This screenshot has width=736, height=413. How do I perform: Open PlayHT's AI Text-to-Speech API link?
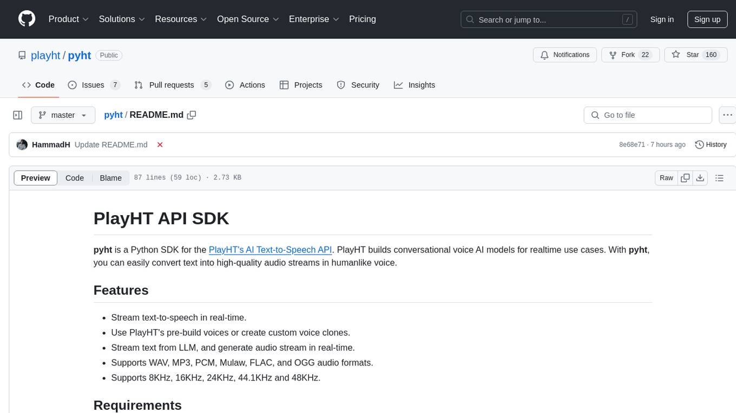click(x=270, y=250)
